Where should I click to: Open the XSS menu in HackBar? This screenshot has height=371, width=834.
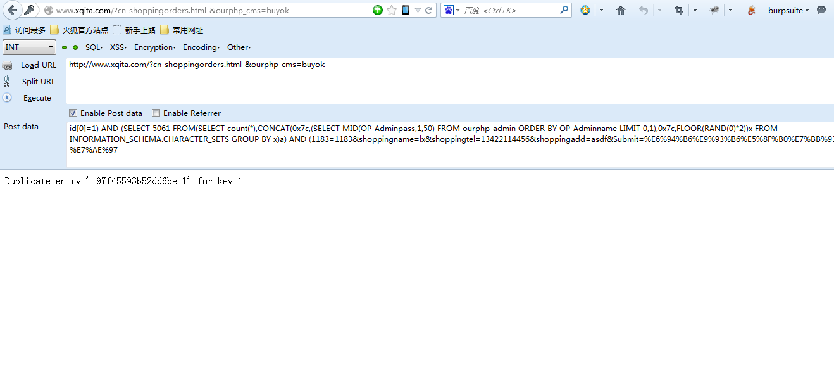tap(118, 47)
